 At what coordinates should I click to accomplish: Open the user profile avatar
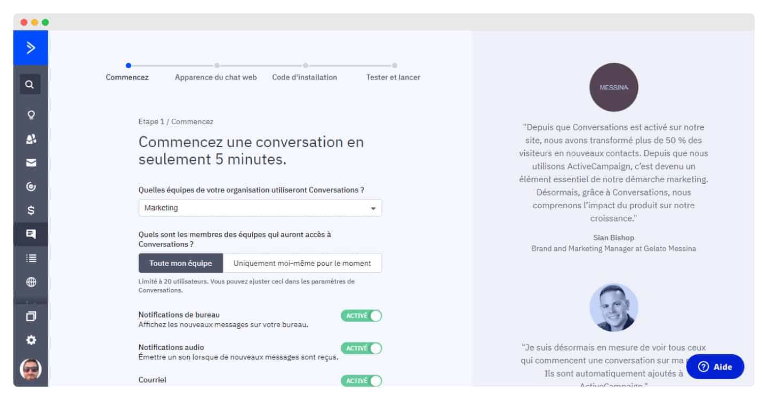30,370
